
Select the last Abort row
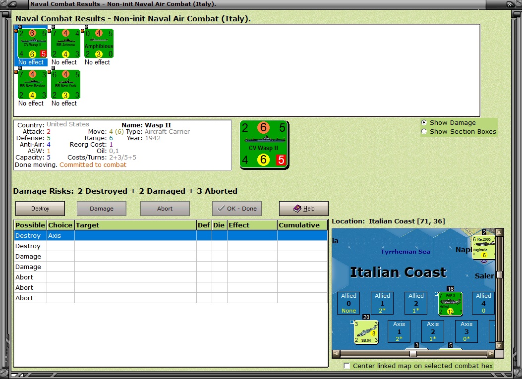[171, 298]
